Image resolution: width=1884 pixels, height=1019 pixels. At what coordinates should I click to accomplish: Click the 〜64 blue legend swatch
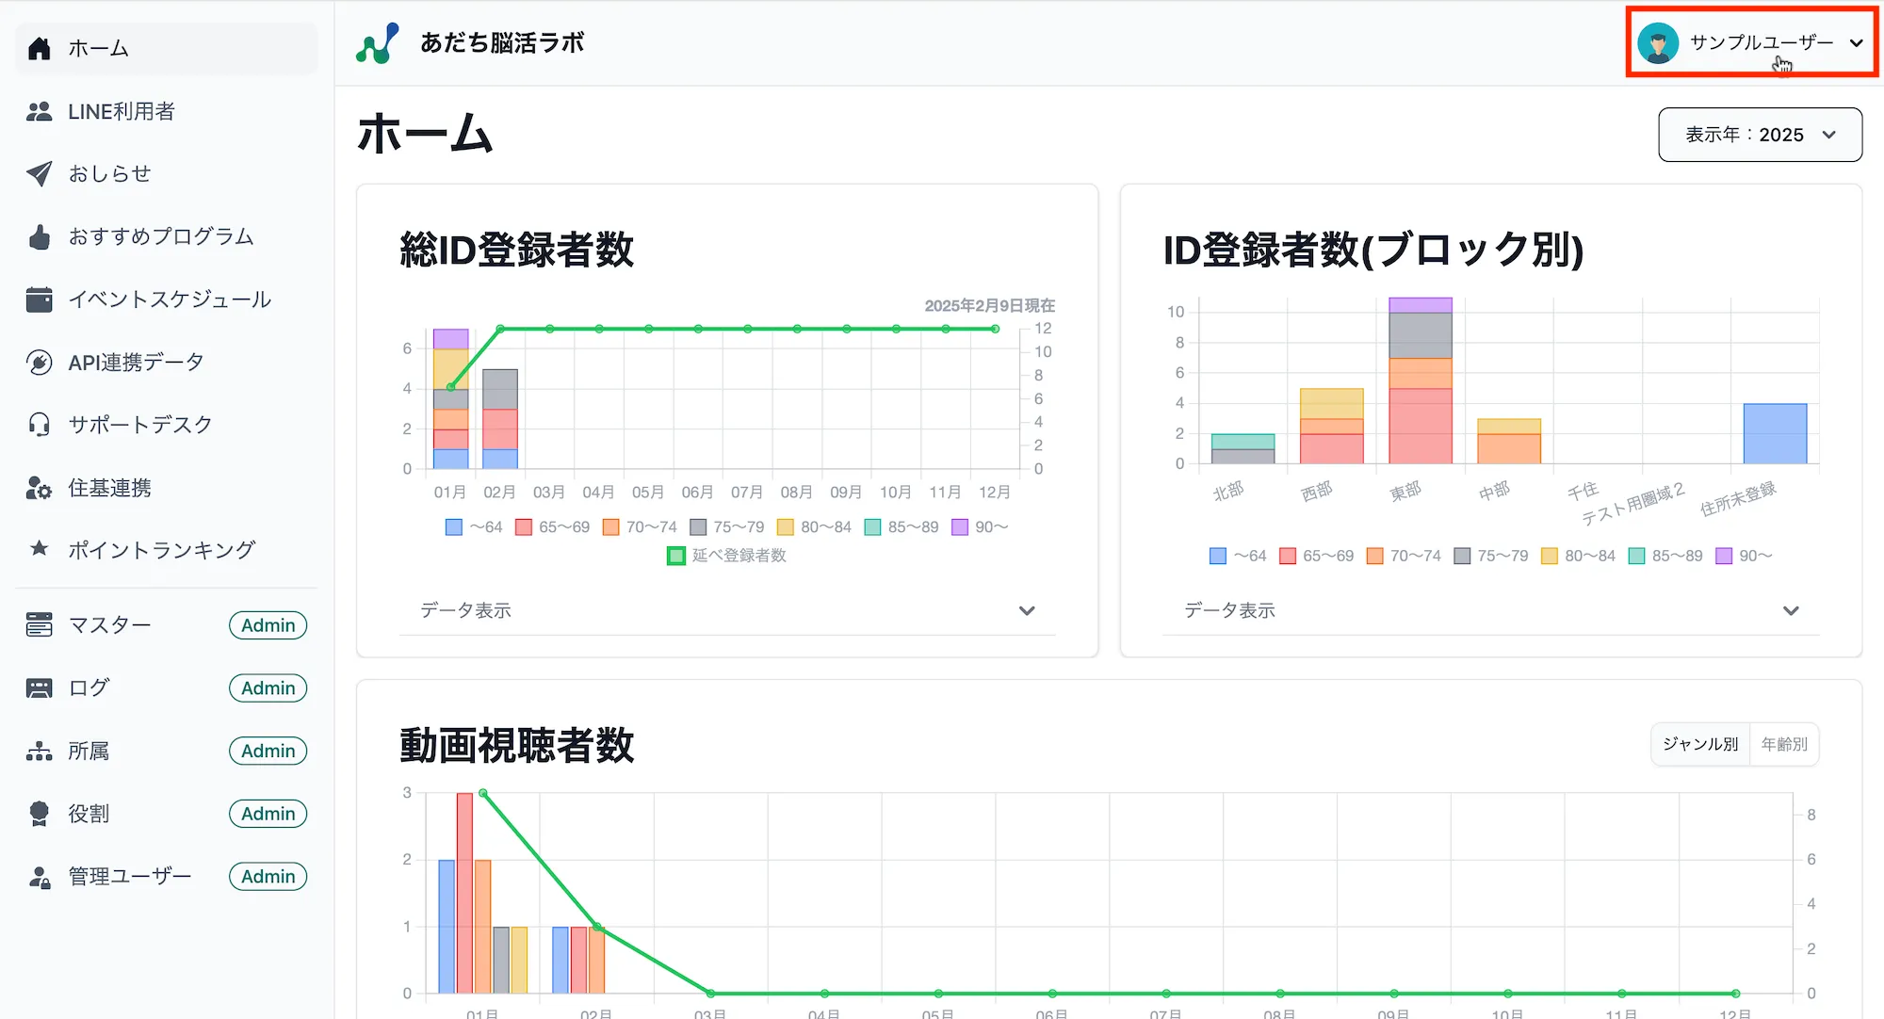click(454, 527)
